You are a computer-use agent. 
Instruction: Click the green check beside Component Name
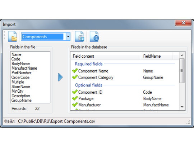point(75,71)
